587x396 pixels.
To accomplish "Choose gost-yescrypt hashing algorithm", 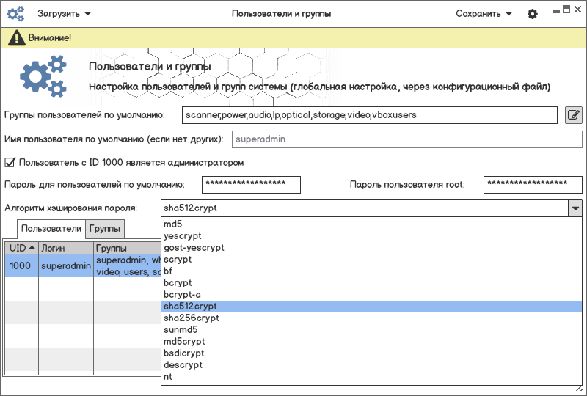I will pyautogui.click(x=194, y=248).
